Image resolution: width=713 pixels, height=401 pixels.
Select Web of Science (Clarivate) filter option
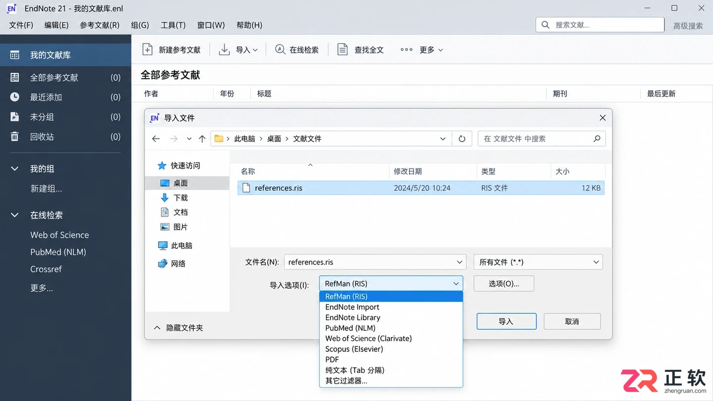point(391,339)
